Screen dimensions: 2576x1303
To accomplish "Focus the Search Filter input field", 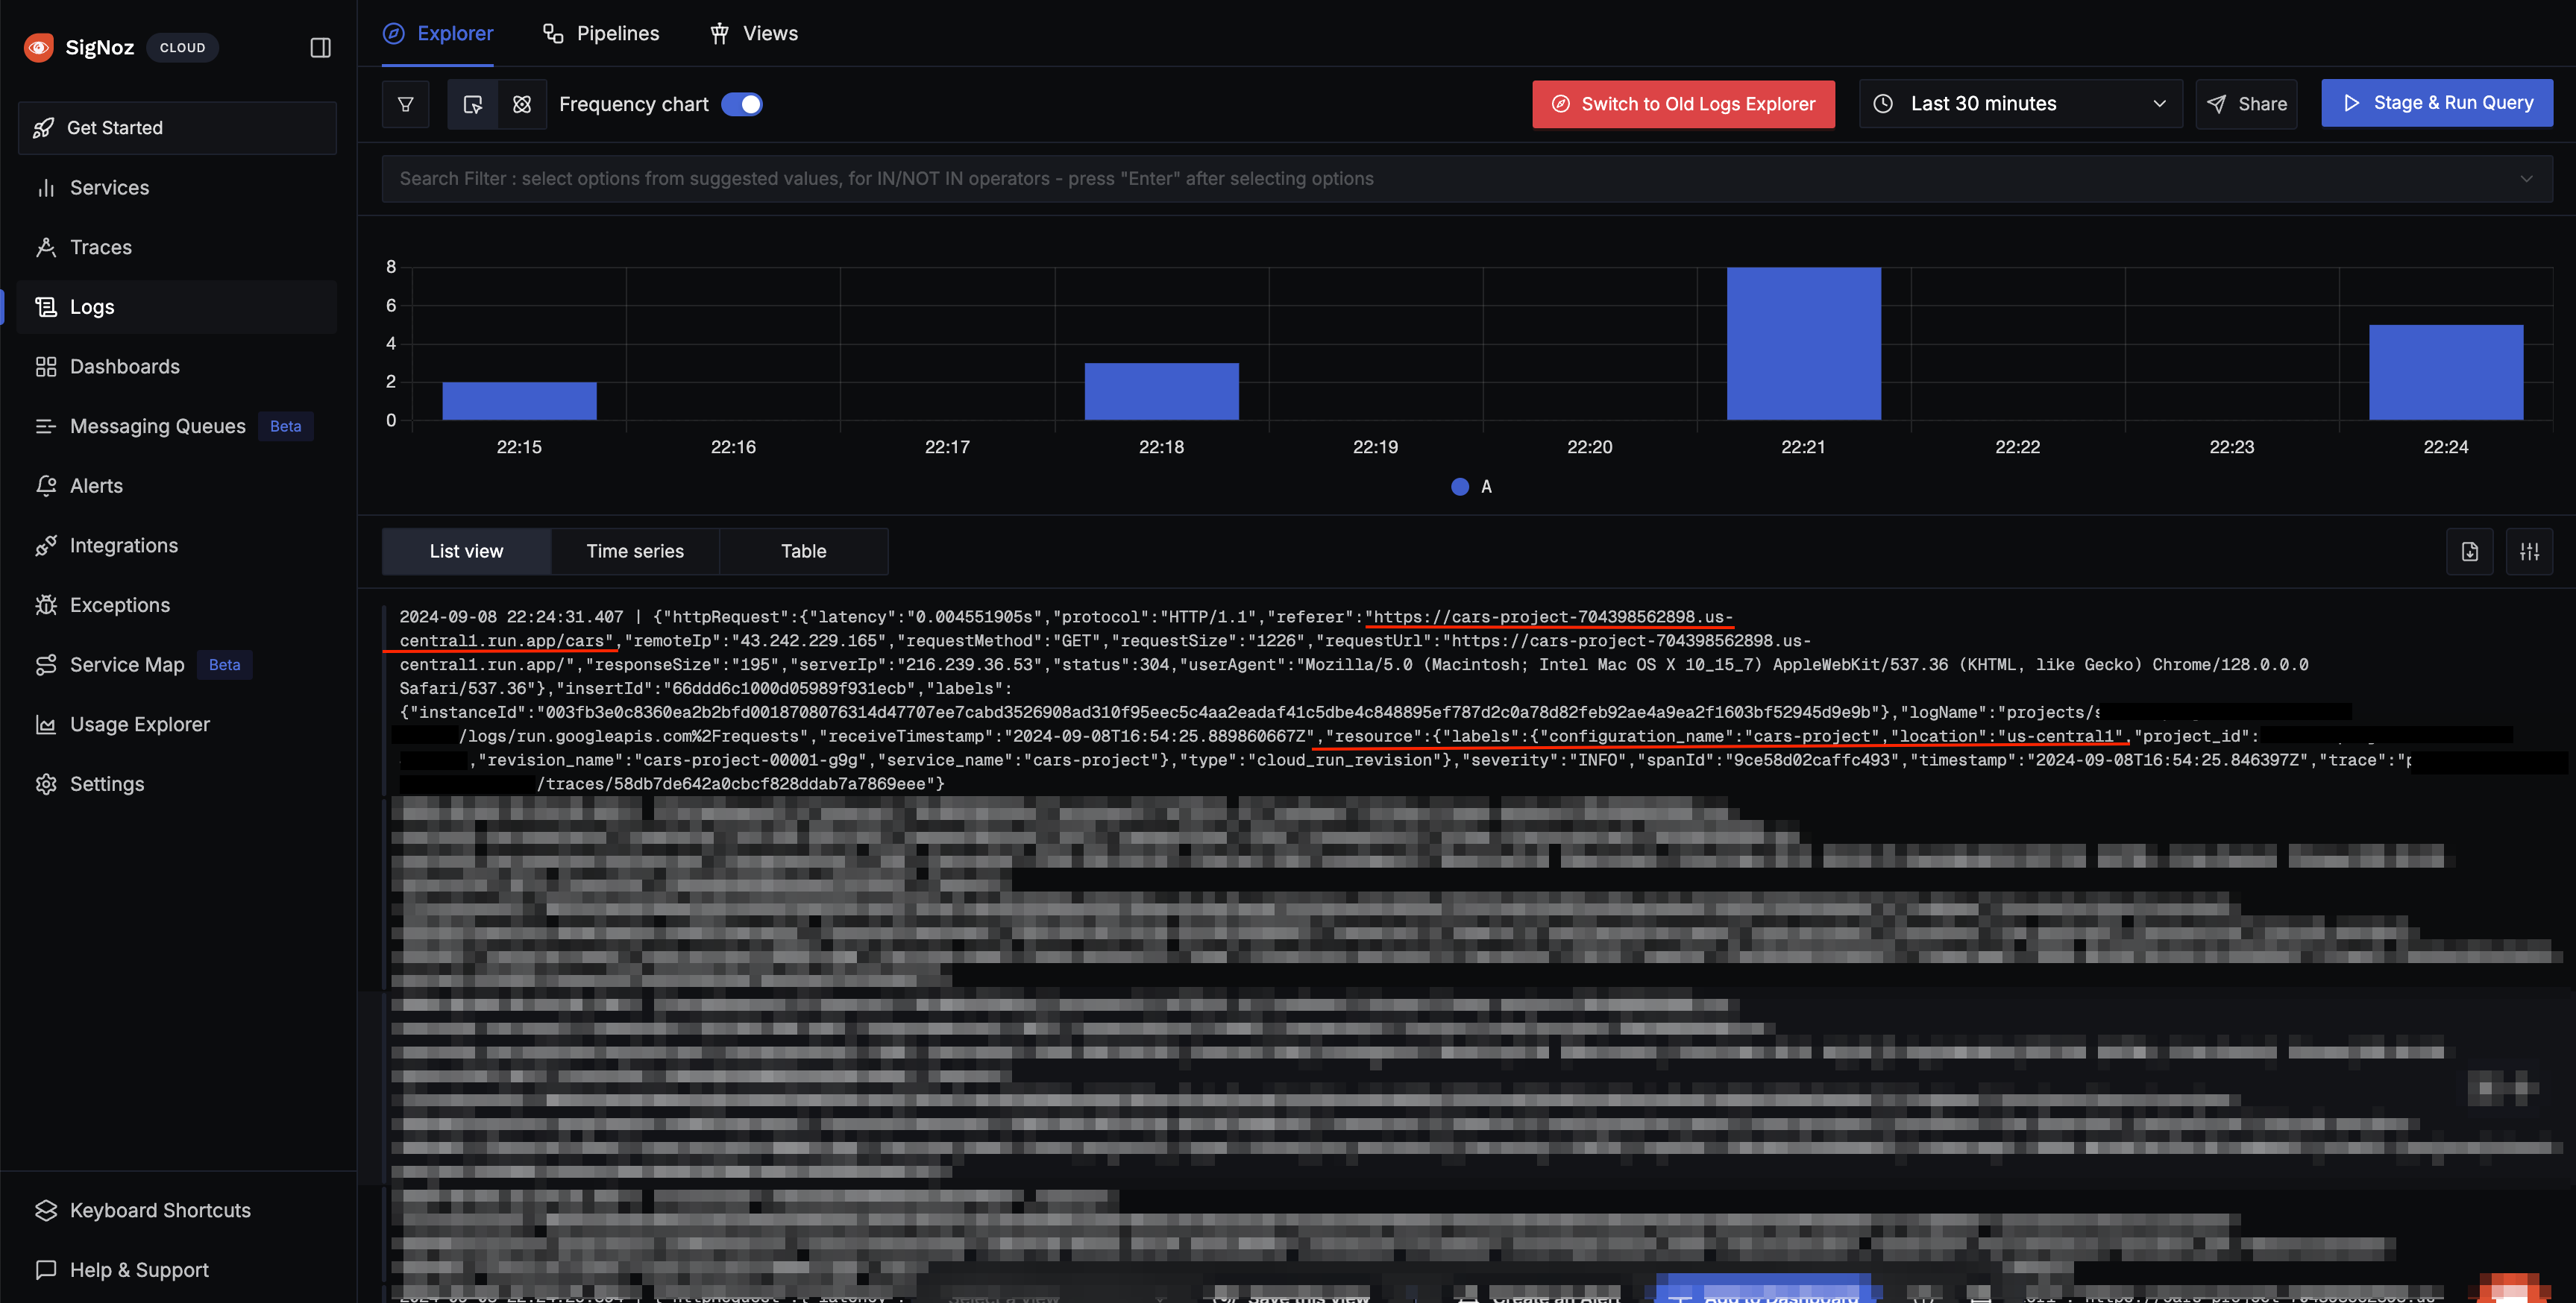I will [x=1467, y=179].
